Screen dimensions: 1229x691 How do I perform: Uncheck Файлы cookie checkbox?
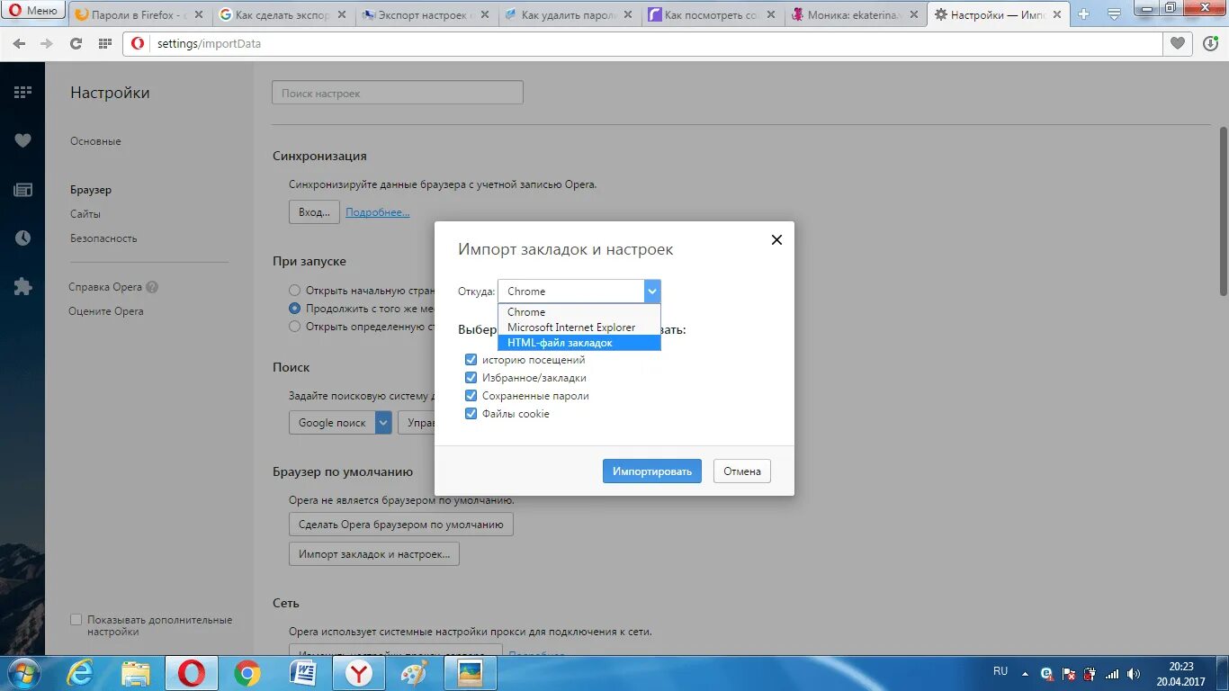tap(471, 414)
